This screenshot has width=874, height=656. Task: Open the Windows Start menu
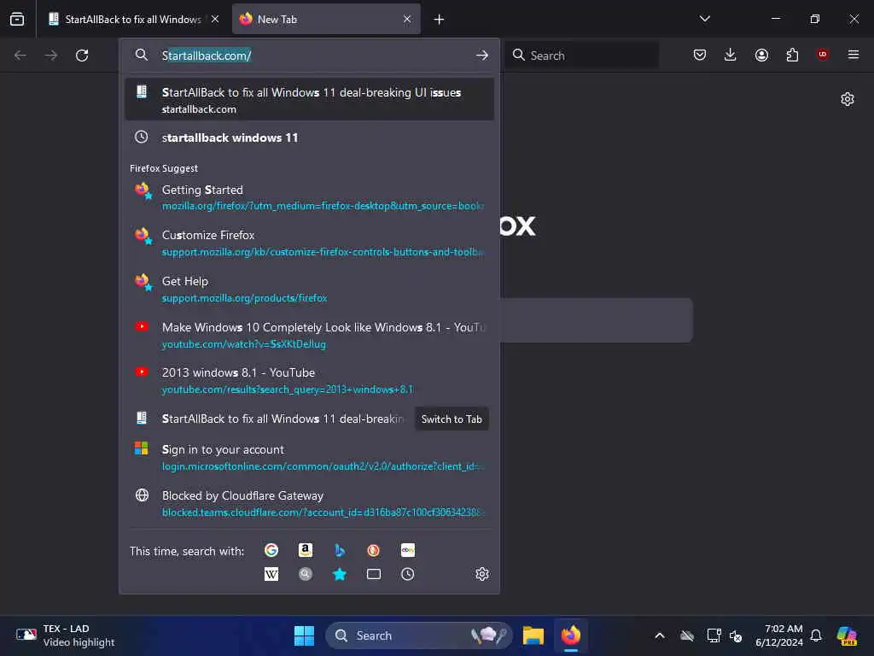[x=304, y=635]
